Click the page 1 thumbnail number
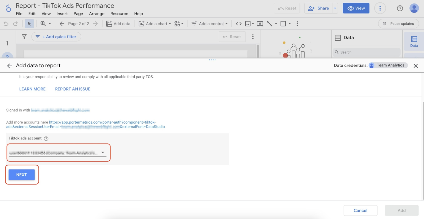Screen dimensions: 424x219 click(x=7, y=43)
